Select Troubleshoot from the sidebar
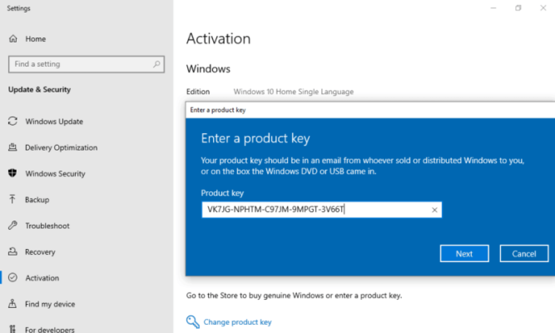 [x=47, y=226]
